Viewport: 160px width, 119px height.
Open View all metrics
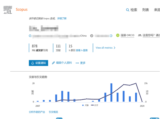[104, 48]
